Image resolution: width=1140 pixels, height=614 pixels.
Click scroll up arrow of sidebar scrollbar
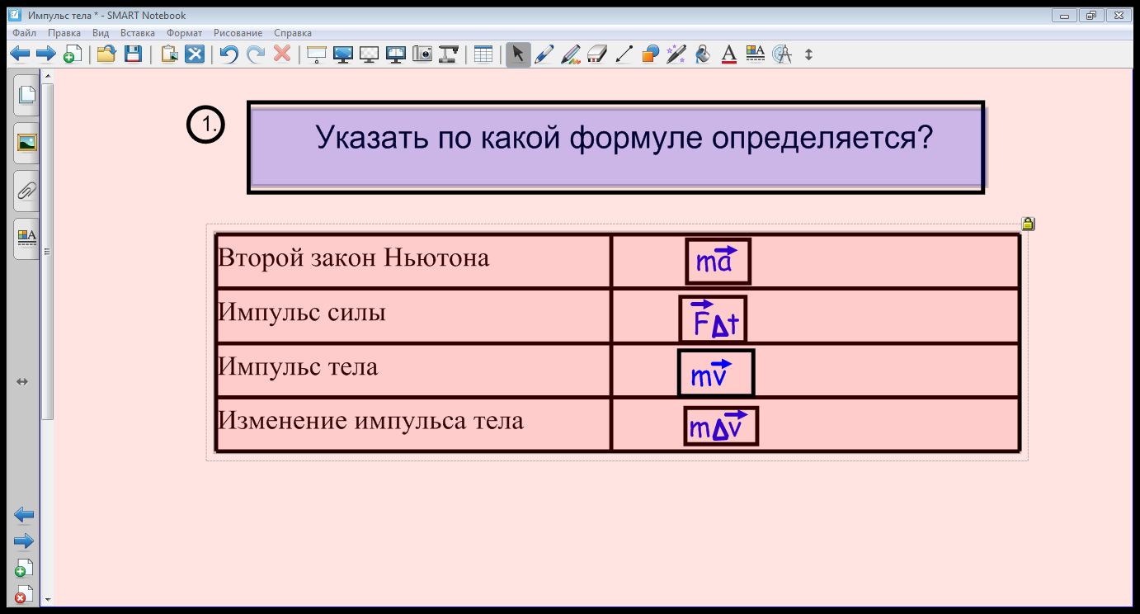click(48, 76)
